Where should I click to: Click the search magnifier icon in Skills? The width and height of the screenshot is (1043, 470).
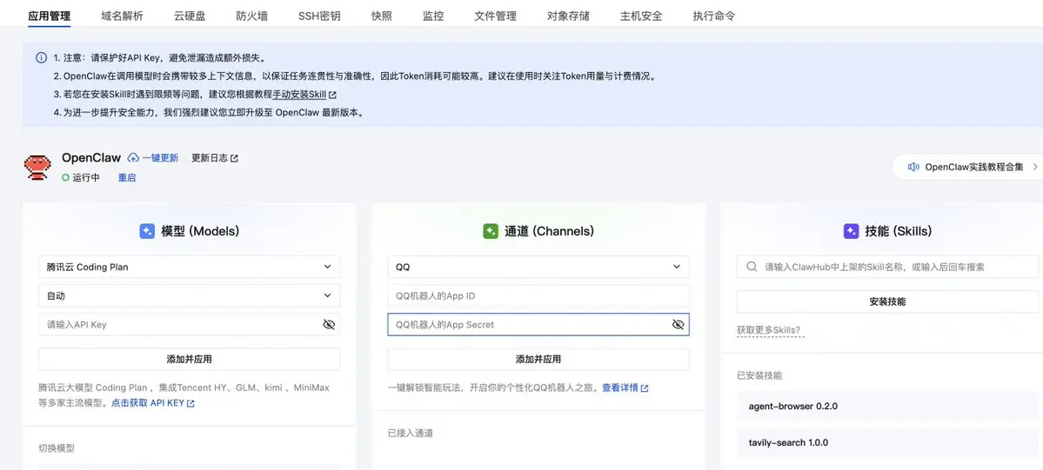pyautogui.click(x=752, y=267)
